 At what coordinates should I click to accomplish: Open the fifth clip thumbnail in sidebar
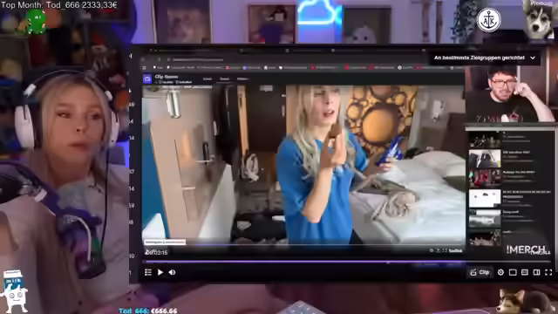[x=485, y=218]
